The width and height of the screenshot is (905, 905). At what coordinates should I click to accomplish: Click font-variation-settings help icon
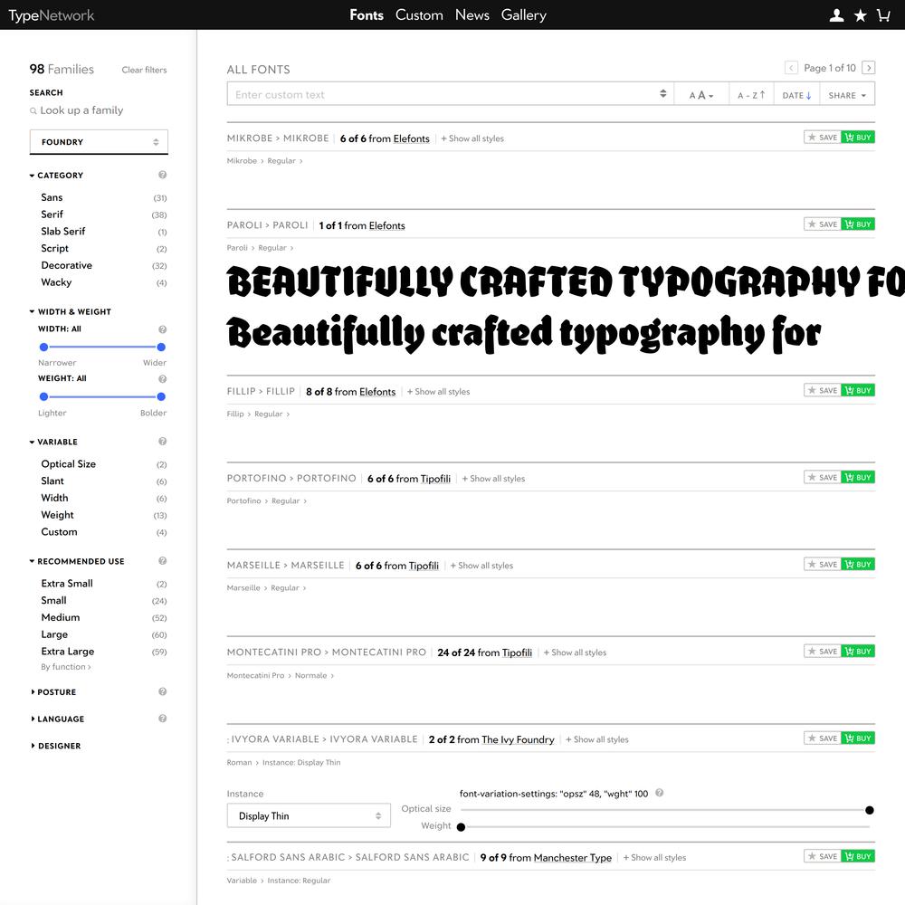[x=659, y=793]
